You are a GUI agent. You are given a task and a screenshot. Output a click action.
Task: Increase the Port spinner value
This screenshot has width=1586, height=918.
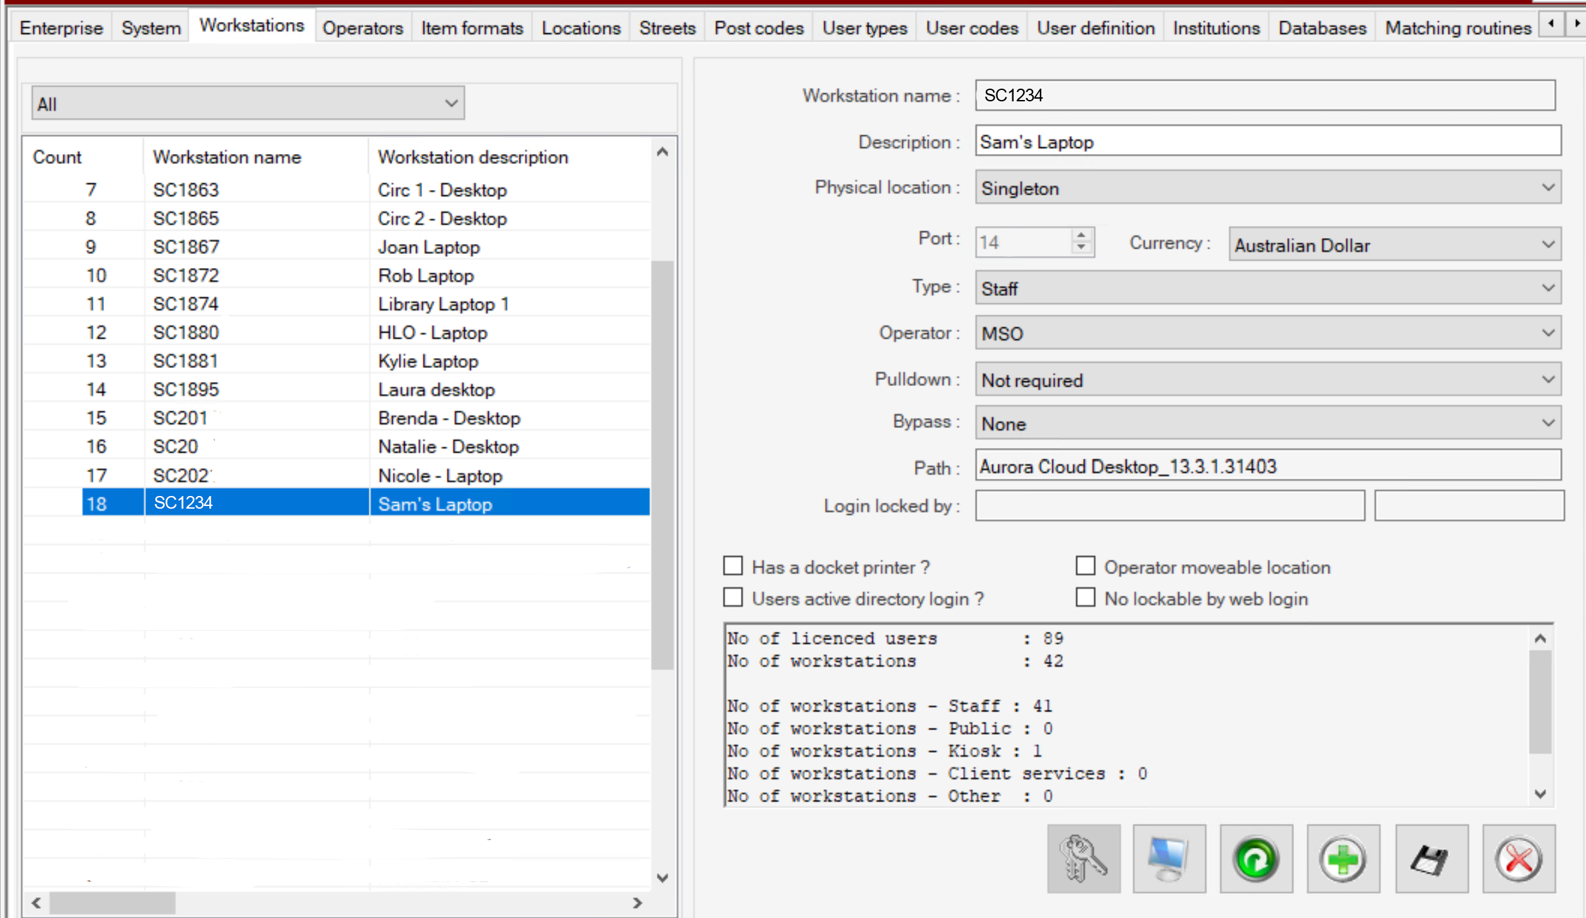coord(1081,235)
